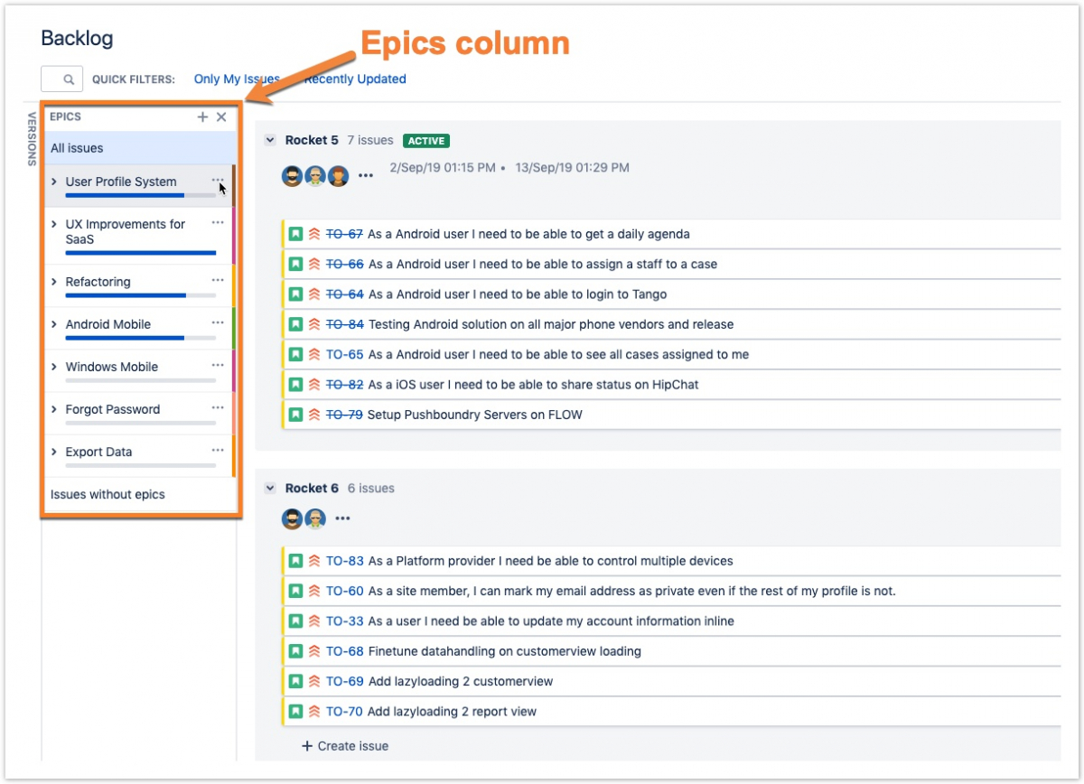The image size is (1084, 784).
Task: Open the Versions side tab
Action: click(x=32, y=138)
